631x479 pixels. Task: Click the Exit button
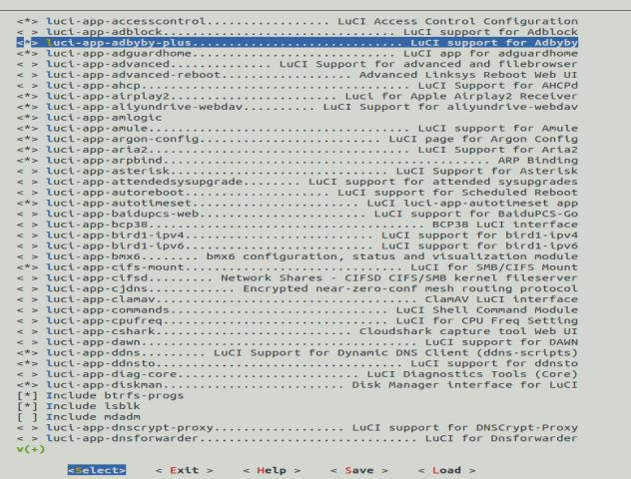point(185,470)
